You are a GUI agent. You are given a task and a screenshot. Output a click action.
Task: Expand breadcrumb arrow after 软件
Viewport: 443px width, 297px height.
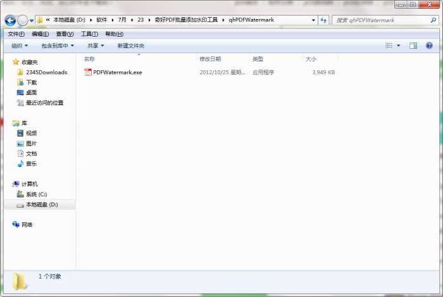coord(113,20)
